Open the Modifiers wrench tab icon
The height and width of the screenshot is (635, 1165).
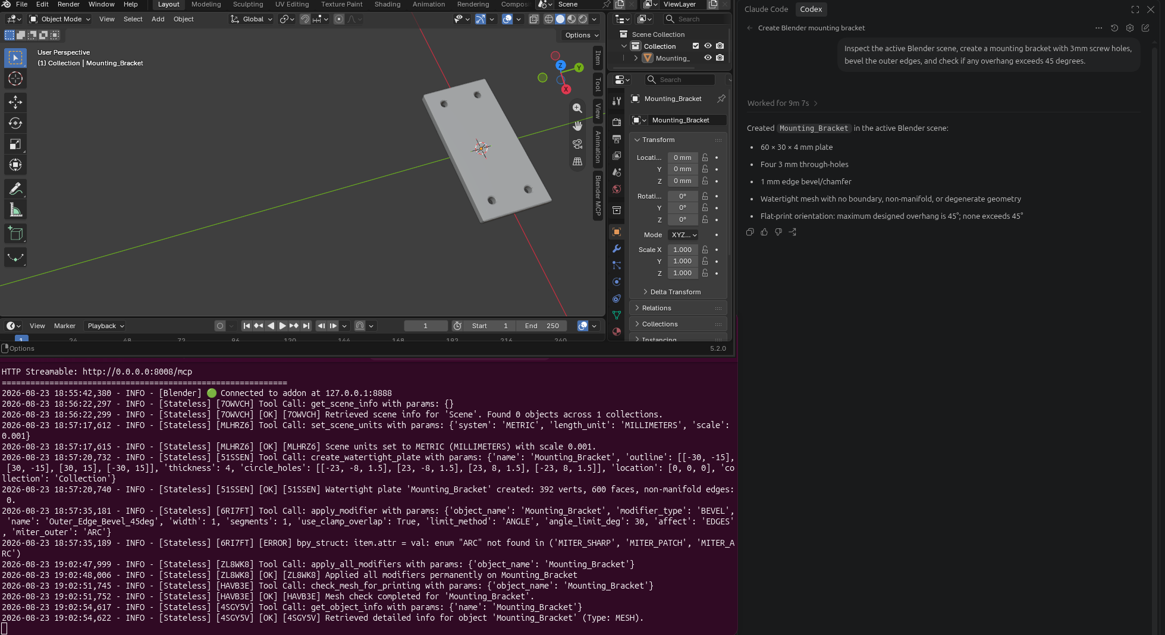pyautogui.click(x=617, y=249)
